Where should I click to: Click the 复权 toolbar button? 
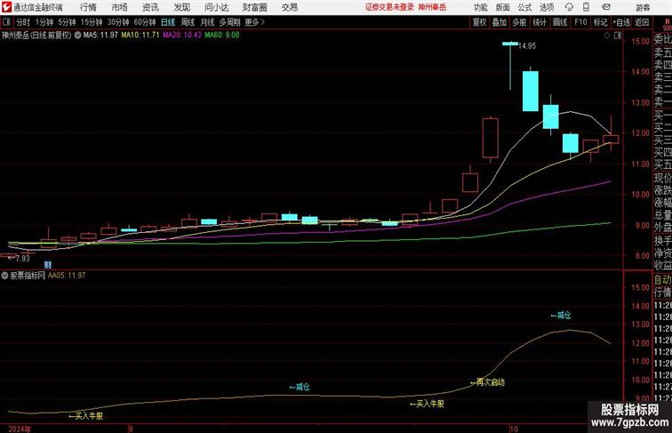click(x=479, y=22)
